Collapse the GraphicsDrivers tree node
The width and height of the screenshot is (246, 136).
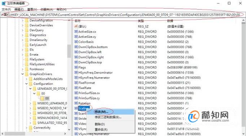tap(22, 74)
